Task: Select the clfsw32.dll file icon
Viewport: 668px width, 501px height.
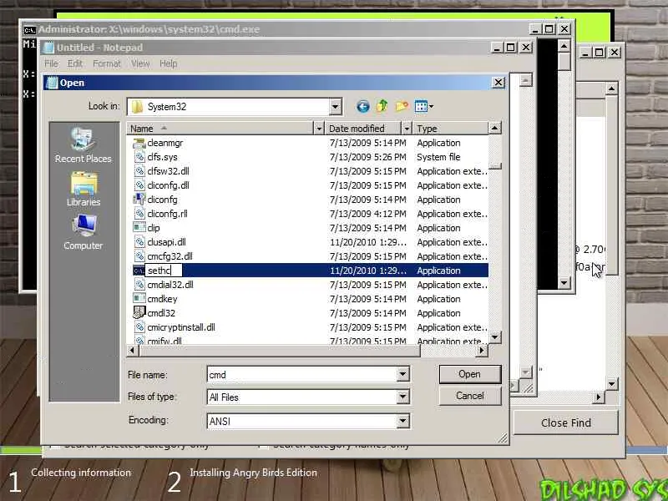Action: coord(139,171)
